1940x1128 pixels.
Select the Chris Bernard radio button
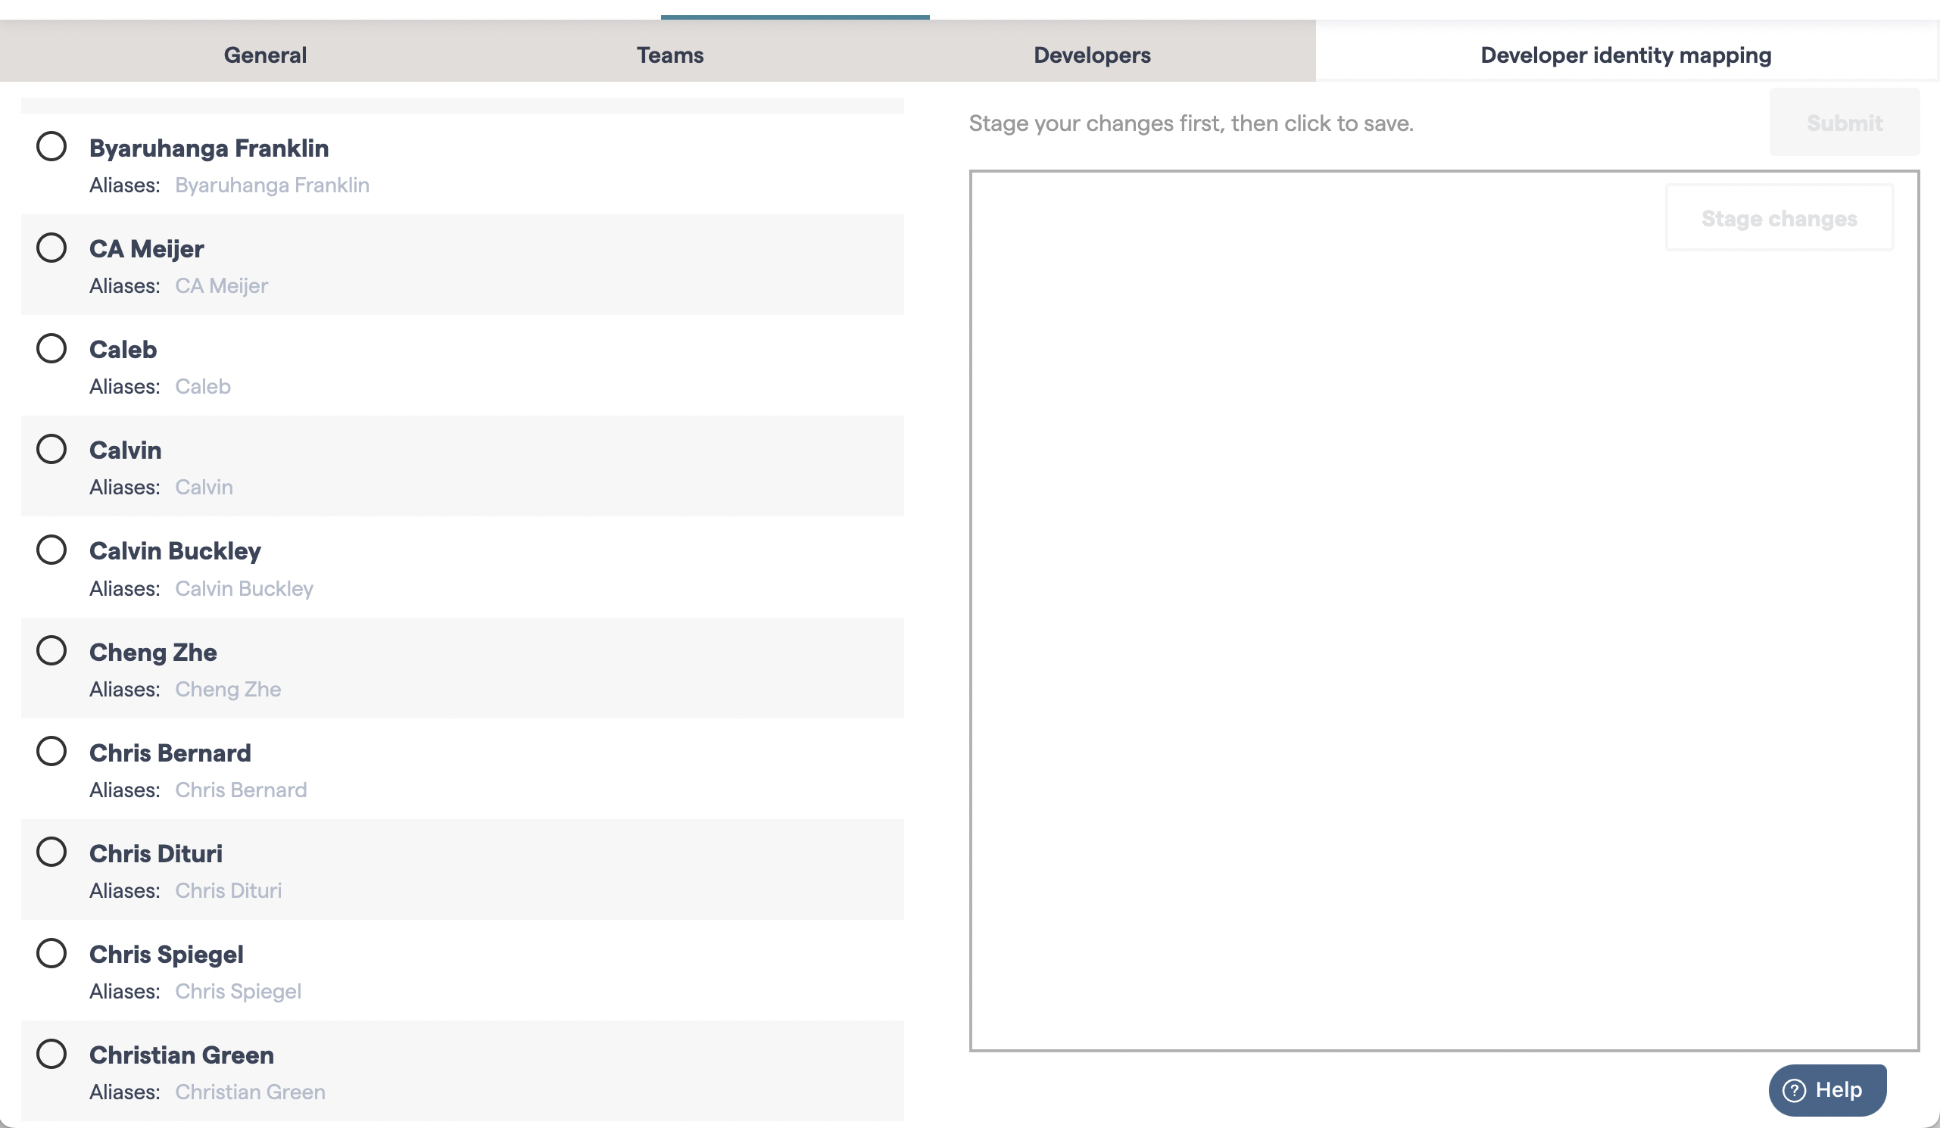(x=51, y=752)
